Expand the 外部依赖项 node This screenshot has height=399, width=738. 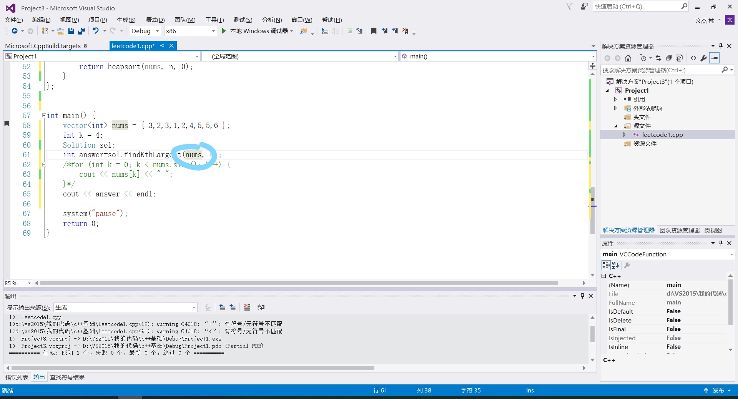616,108
